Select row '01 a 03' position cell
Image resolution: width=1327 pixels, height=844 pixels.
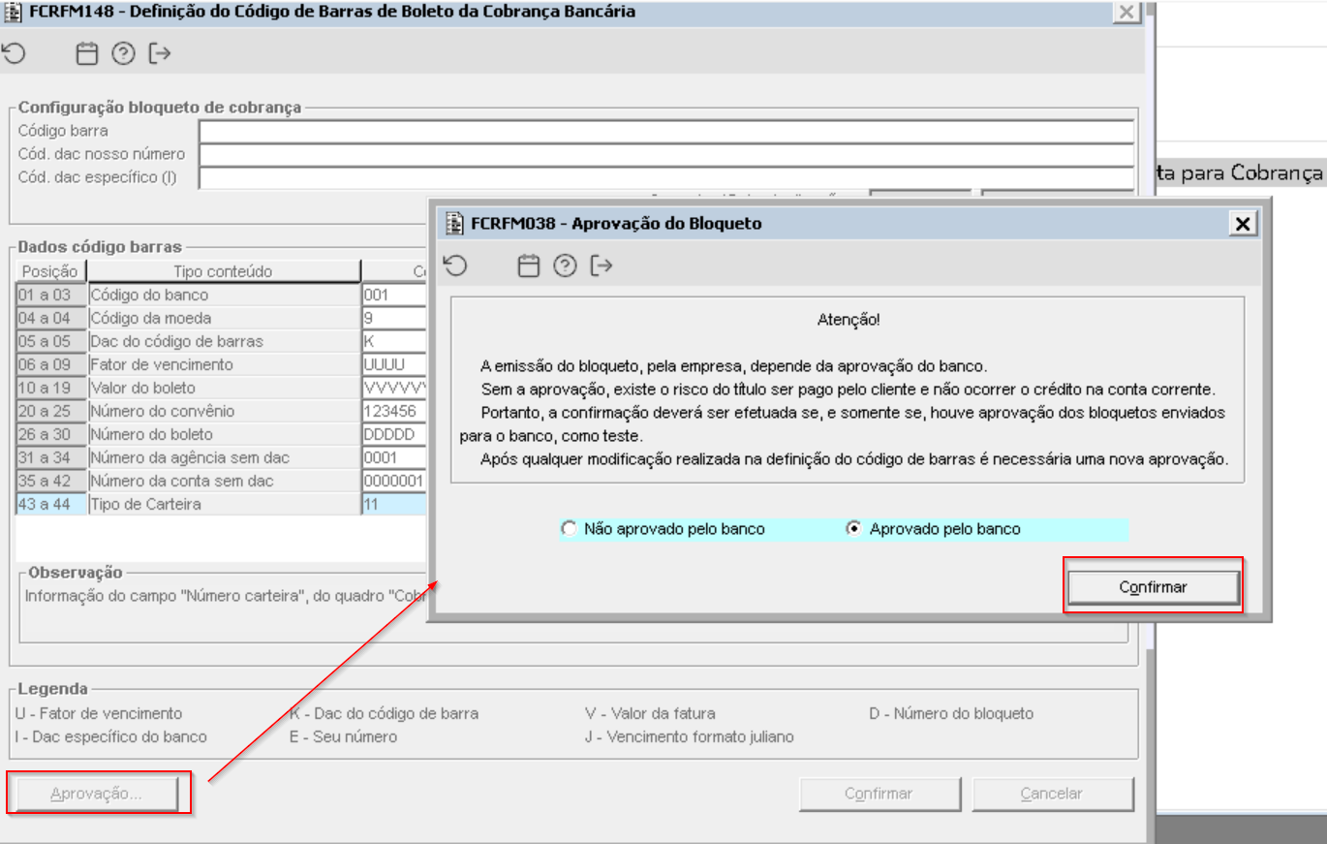point(51,295)
